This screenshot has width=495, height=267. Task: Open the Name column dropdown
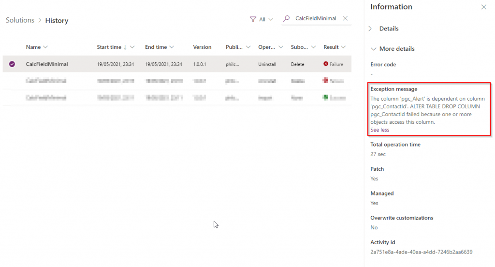point(45,47)
